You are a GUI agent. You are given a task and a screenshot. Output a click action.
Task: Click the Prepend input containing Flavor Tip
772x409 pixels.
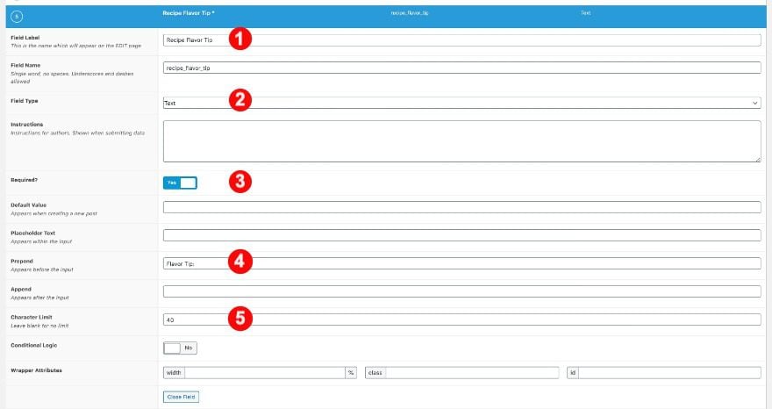click(x=461, y=263)
